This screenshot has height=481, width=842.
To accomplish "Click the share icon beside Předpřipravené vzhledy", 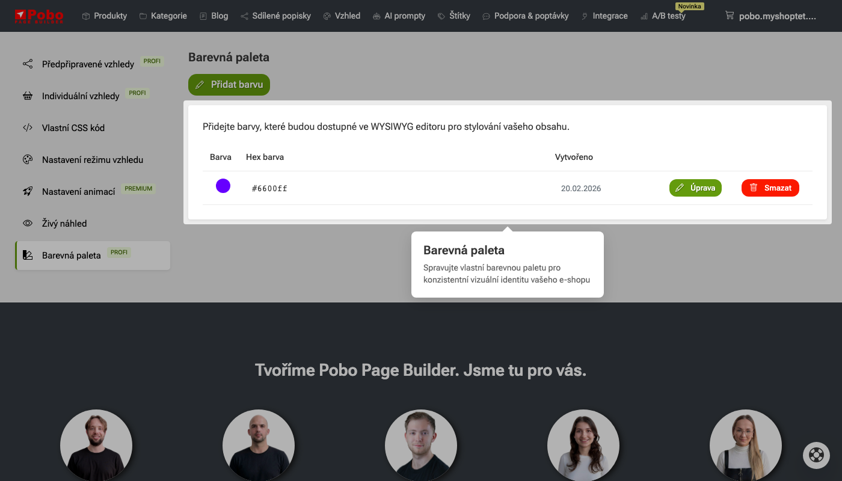I will pos(28,64).
